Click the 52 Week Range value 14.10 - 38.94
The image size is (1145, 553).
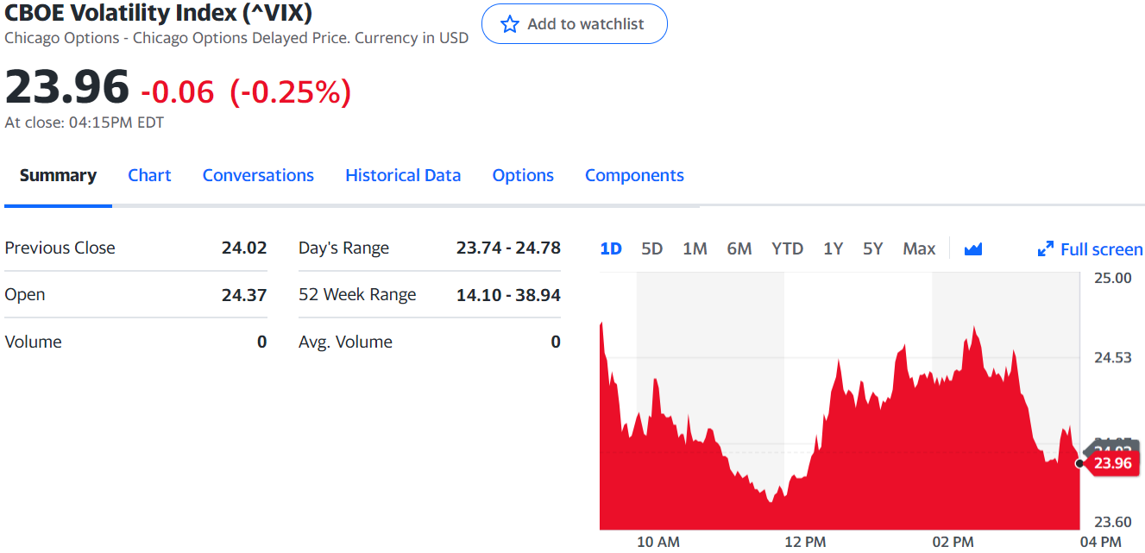point(508,295)
